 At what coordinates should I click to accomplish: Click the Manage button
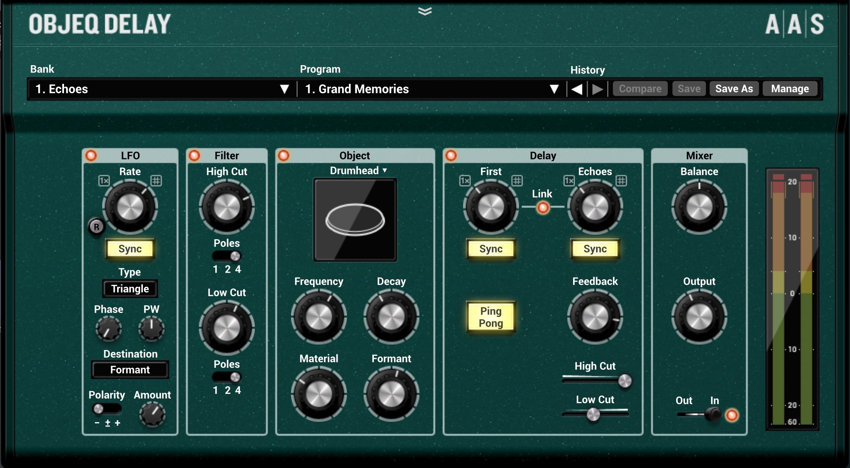(790, 89)
